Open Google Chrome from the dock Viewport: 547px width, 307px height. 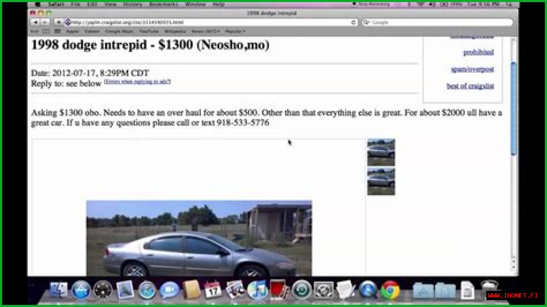click(390, 290)
